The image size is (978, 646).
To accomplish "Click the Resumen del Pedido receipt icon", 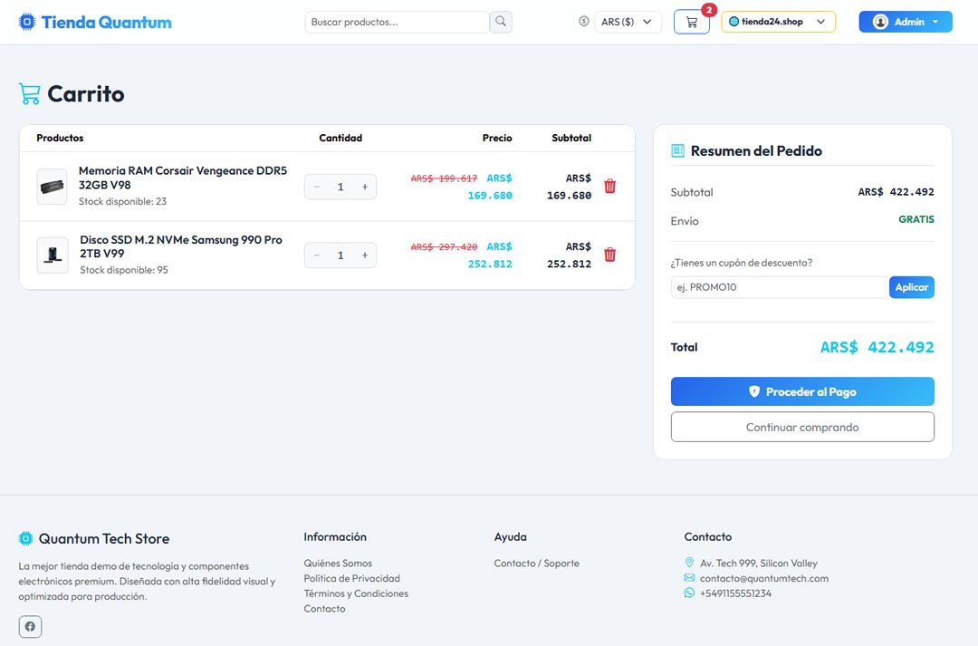I will pos(677,150).
